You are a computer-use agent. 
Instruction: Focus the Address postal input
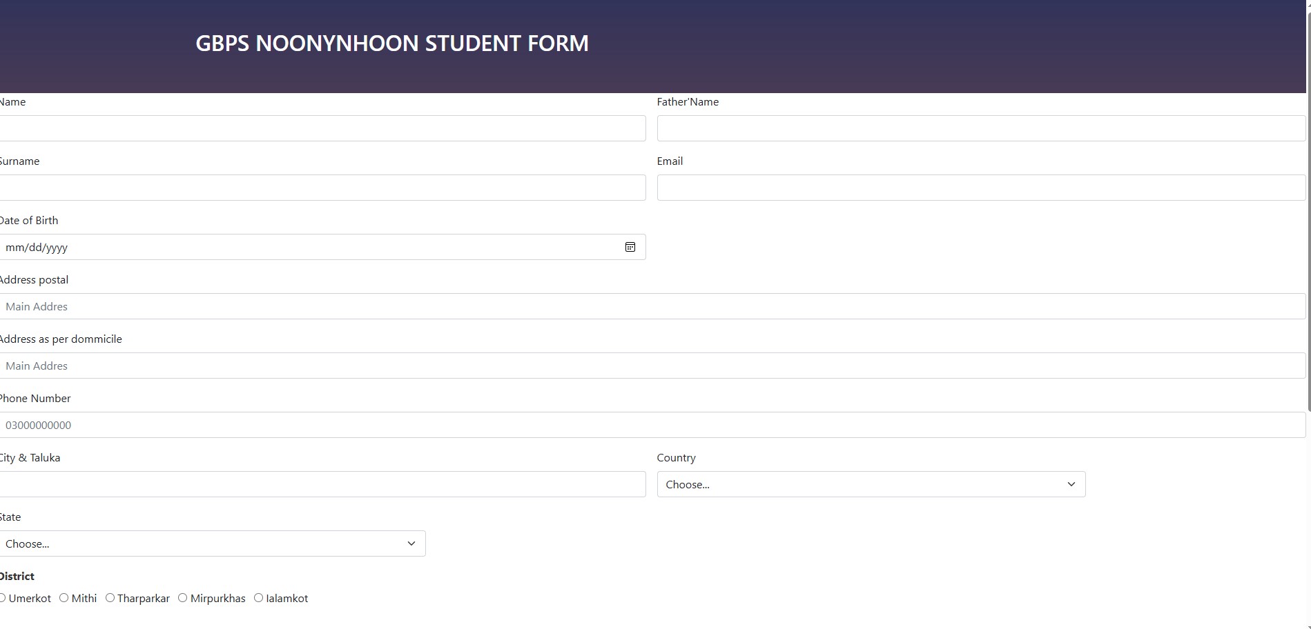[652, 306]
